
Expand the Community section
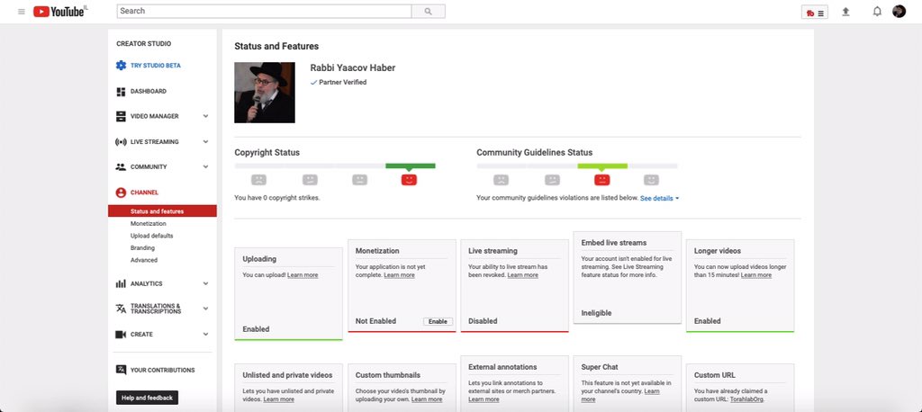pyautogui.click(x=206, y=167)
